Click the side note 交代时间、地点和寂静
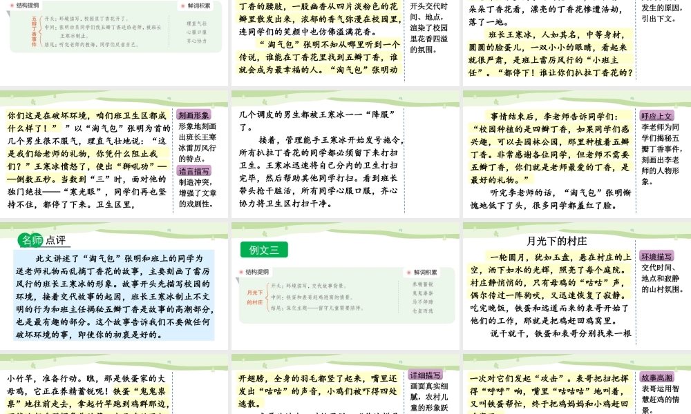The height and width of the screenshot is (414, 691). [663, 279]
